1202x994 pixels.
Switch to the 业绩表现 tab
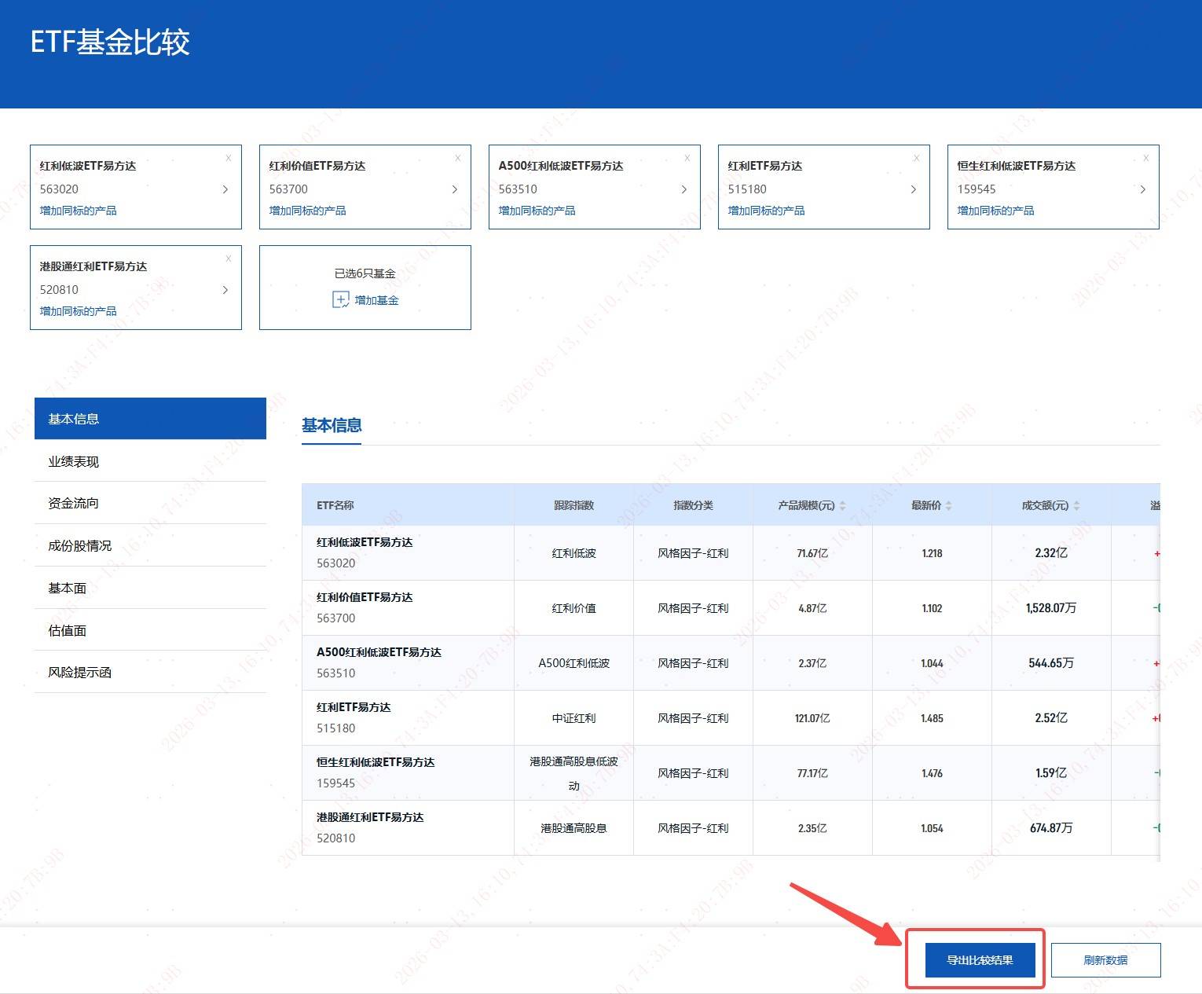pyautogui.click(x=74, y=461)
